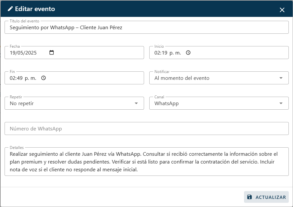Image resolution: width=293 pixels, height=207 pixels.
Task: Click the pencil edit icon in header
Action: 10,9
